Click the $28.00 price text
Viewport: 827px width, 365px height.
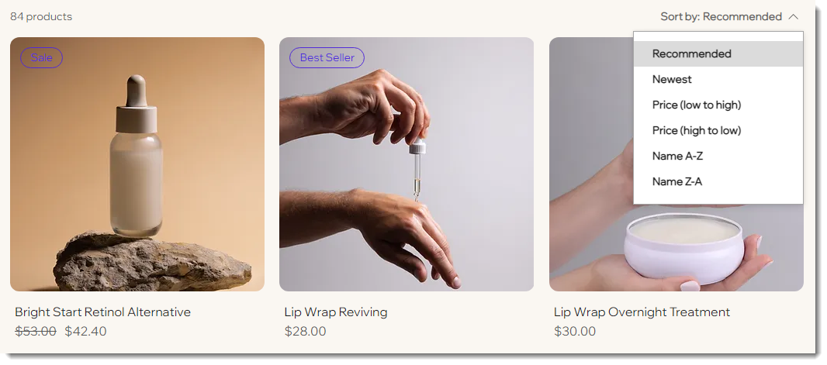click(306, 332)
